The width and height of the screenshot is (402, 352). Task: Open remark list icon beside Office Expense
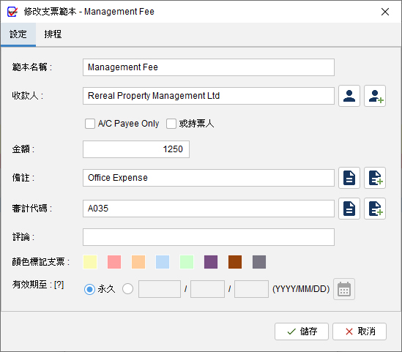[x=349, y=178]
